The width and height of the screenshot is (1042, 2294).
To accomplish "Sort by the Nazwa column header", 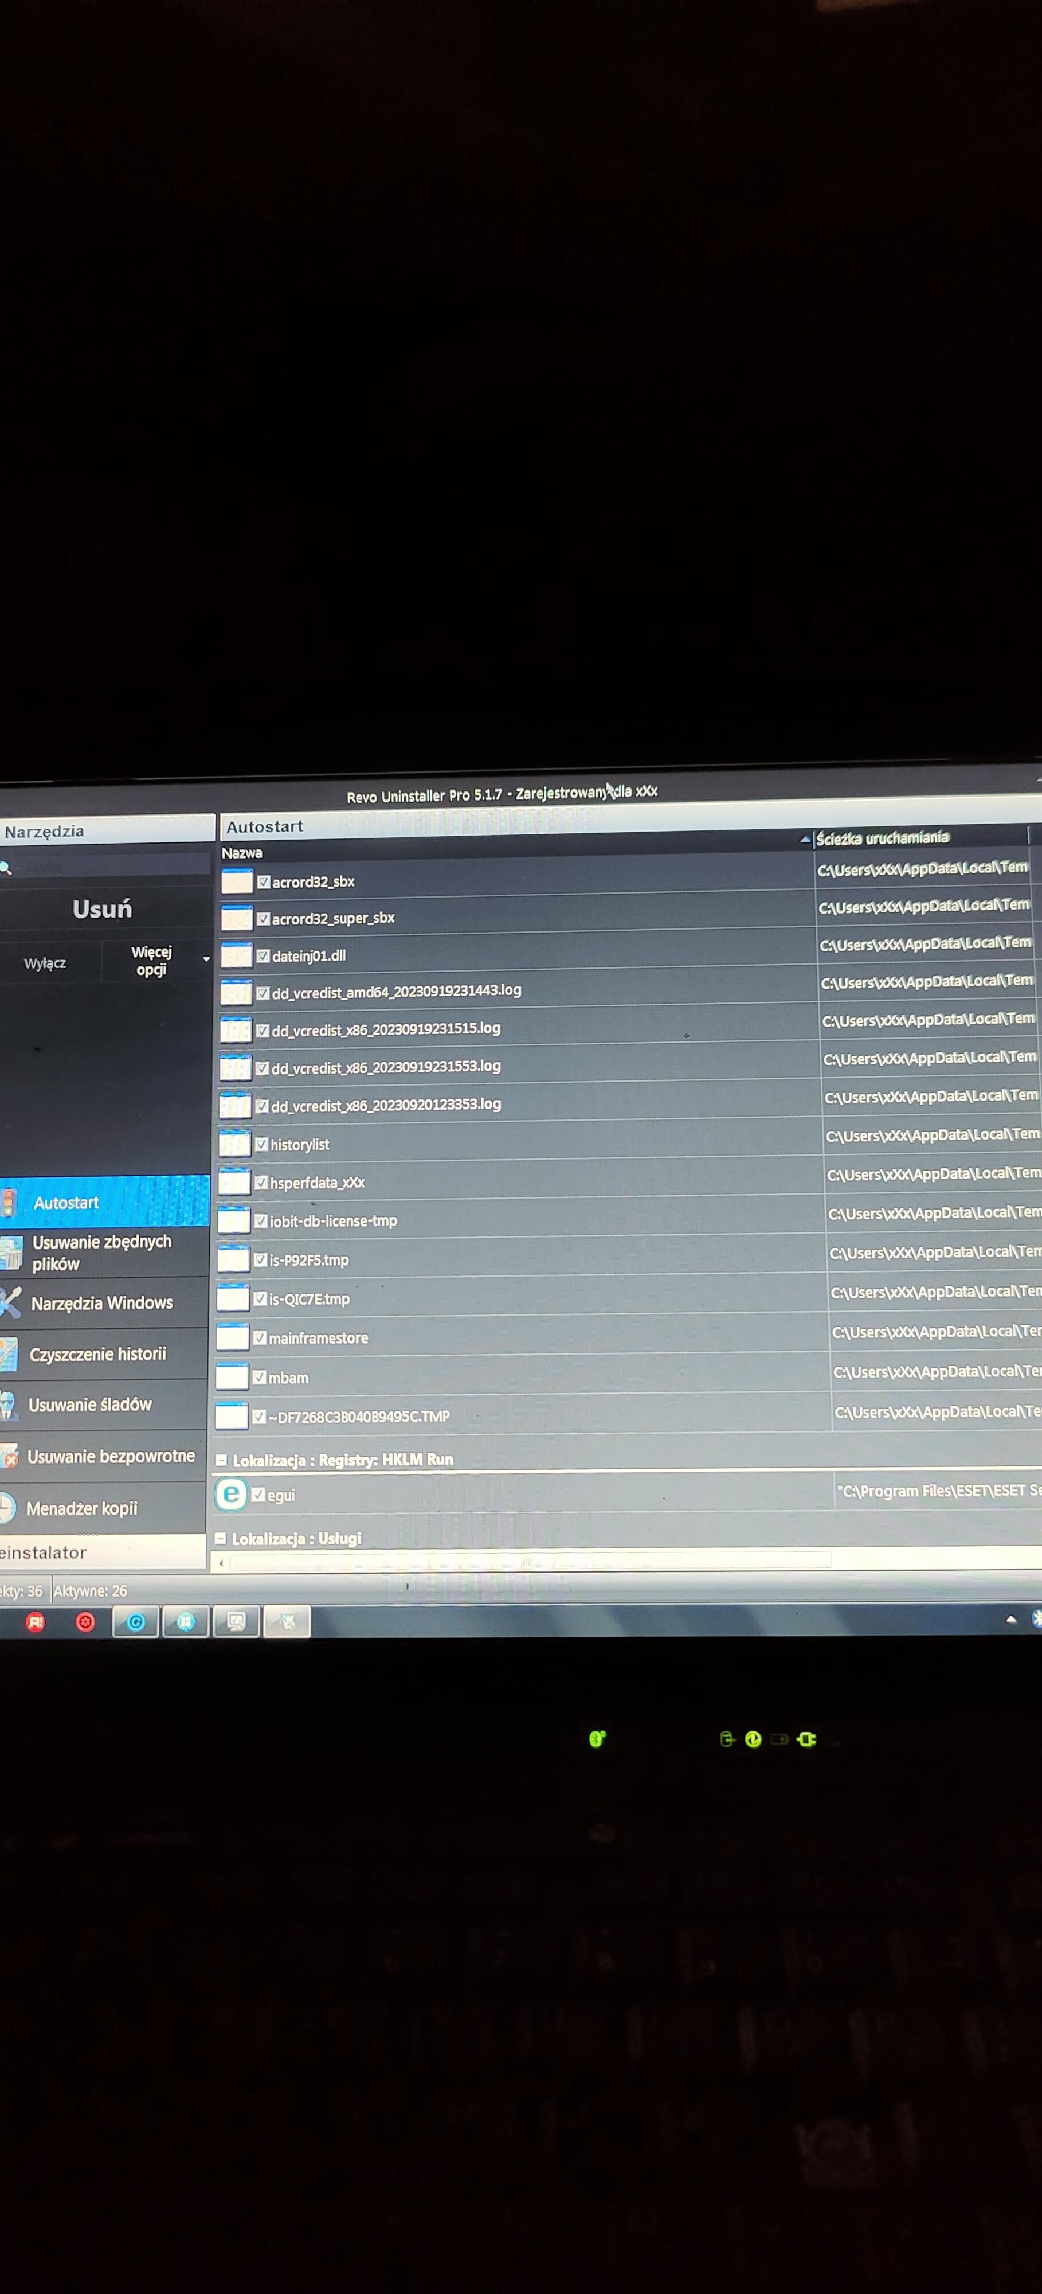I will 242,852.
